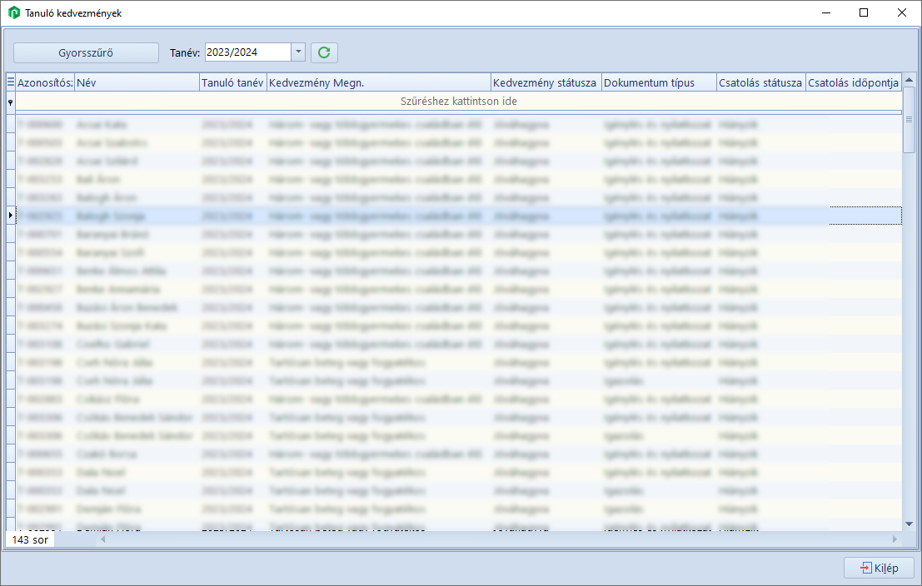Screen dimensions: 922x586
Task: Sort by Csatolás időpontja column header
Action: coord(852,82)
